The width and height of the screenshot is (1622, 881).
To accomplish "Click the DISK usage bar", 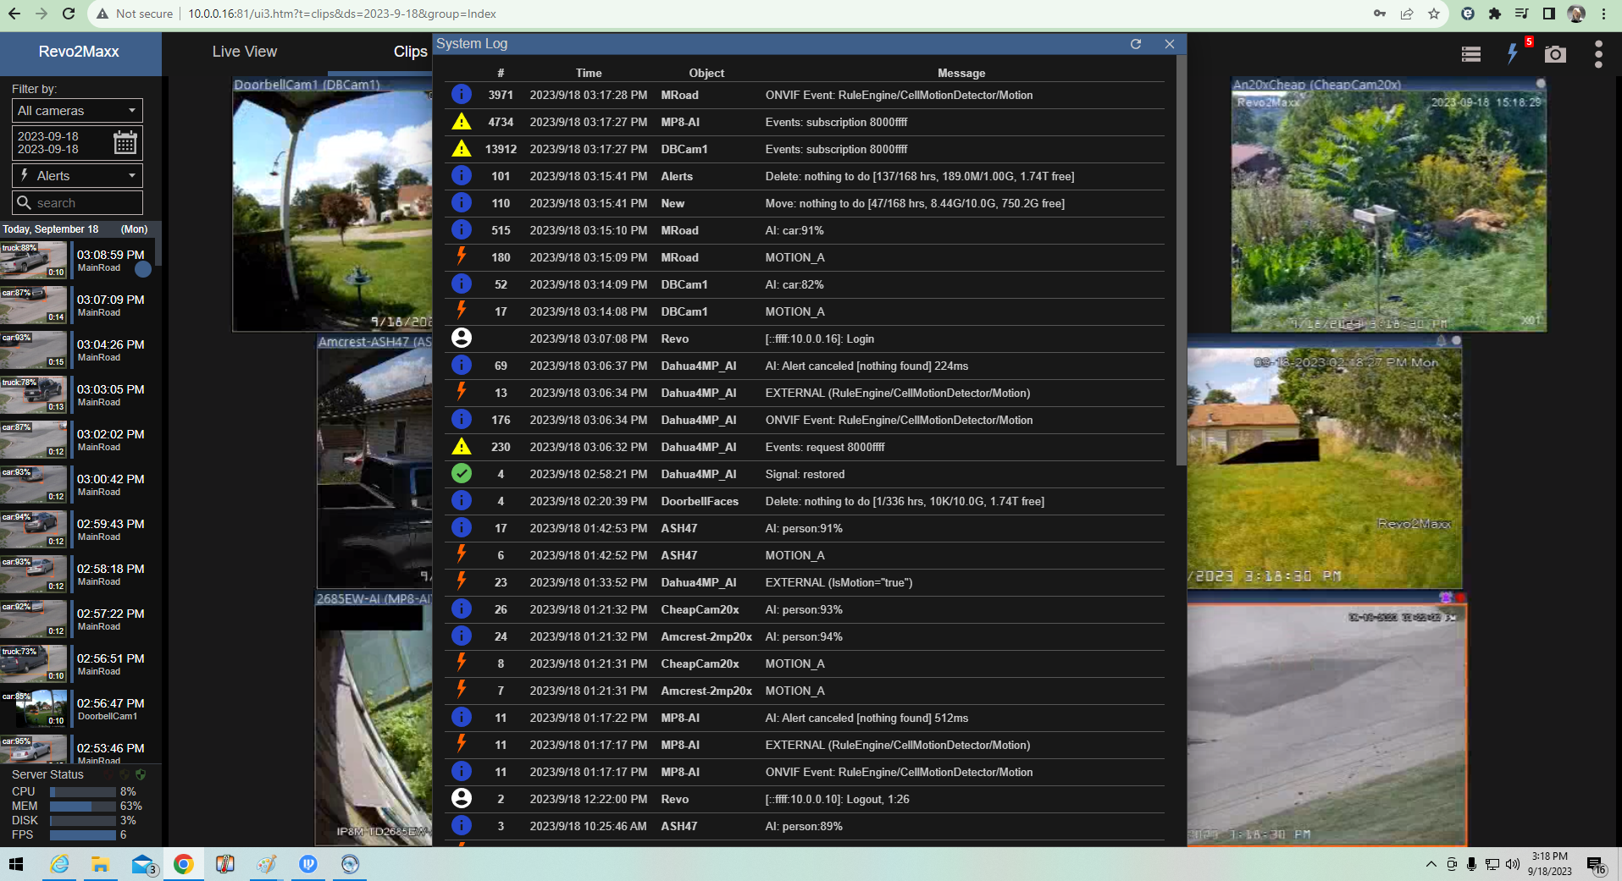I will (x=83, y=821).
